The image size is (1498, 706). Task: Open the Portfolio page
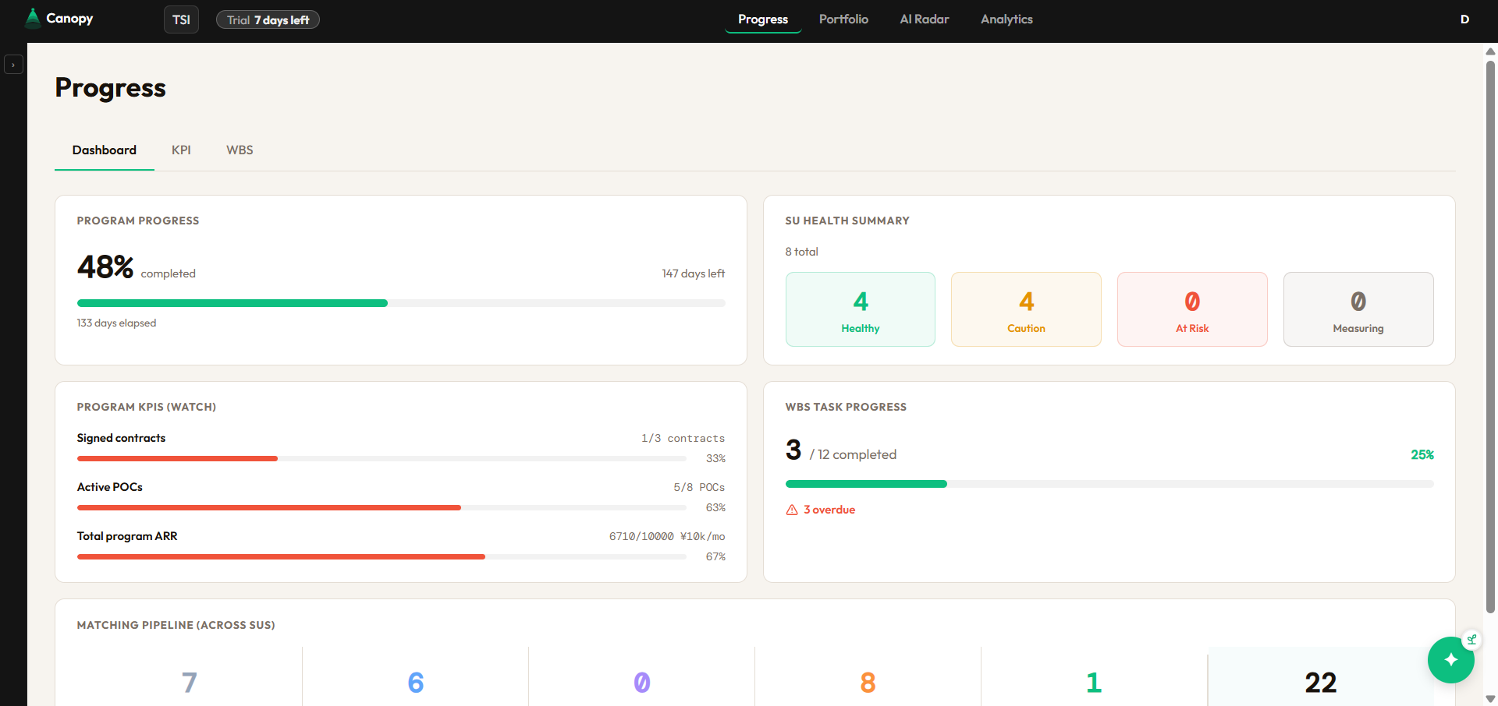click(x=843, y=19)
